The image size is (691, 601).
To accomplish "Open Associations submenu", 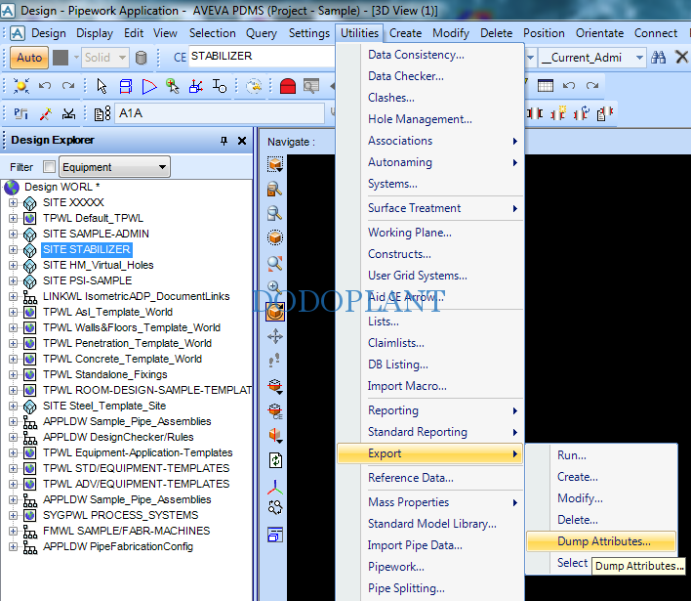I will [430, 141].
